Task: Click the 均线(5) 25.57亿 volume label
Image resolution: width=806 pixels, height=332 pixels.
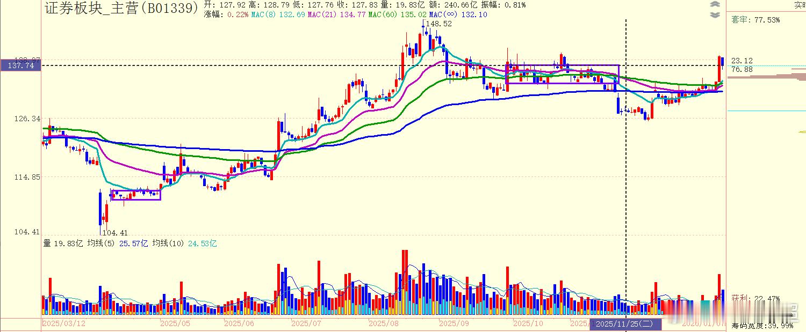Action: [118, 244]
